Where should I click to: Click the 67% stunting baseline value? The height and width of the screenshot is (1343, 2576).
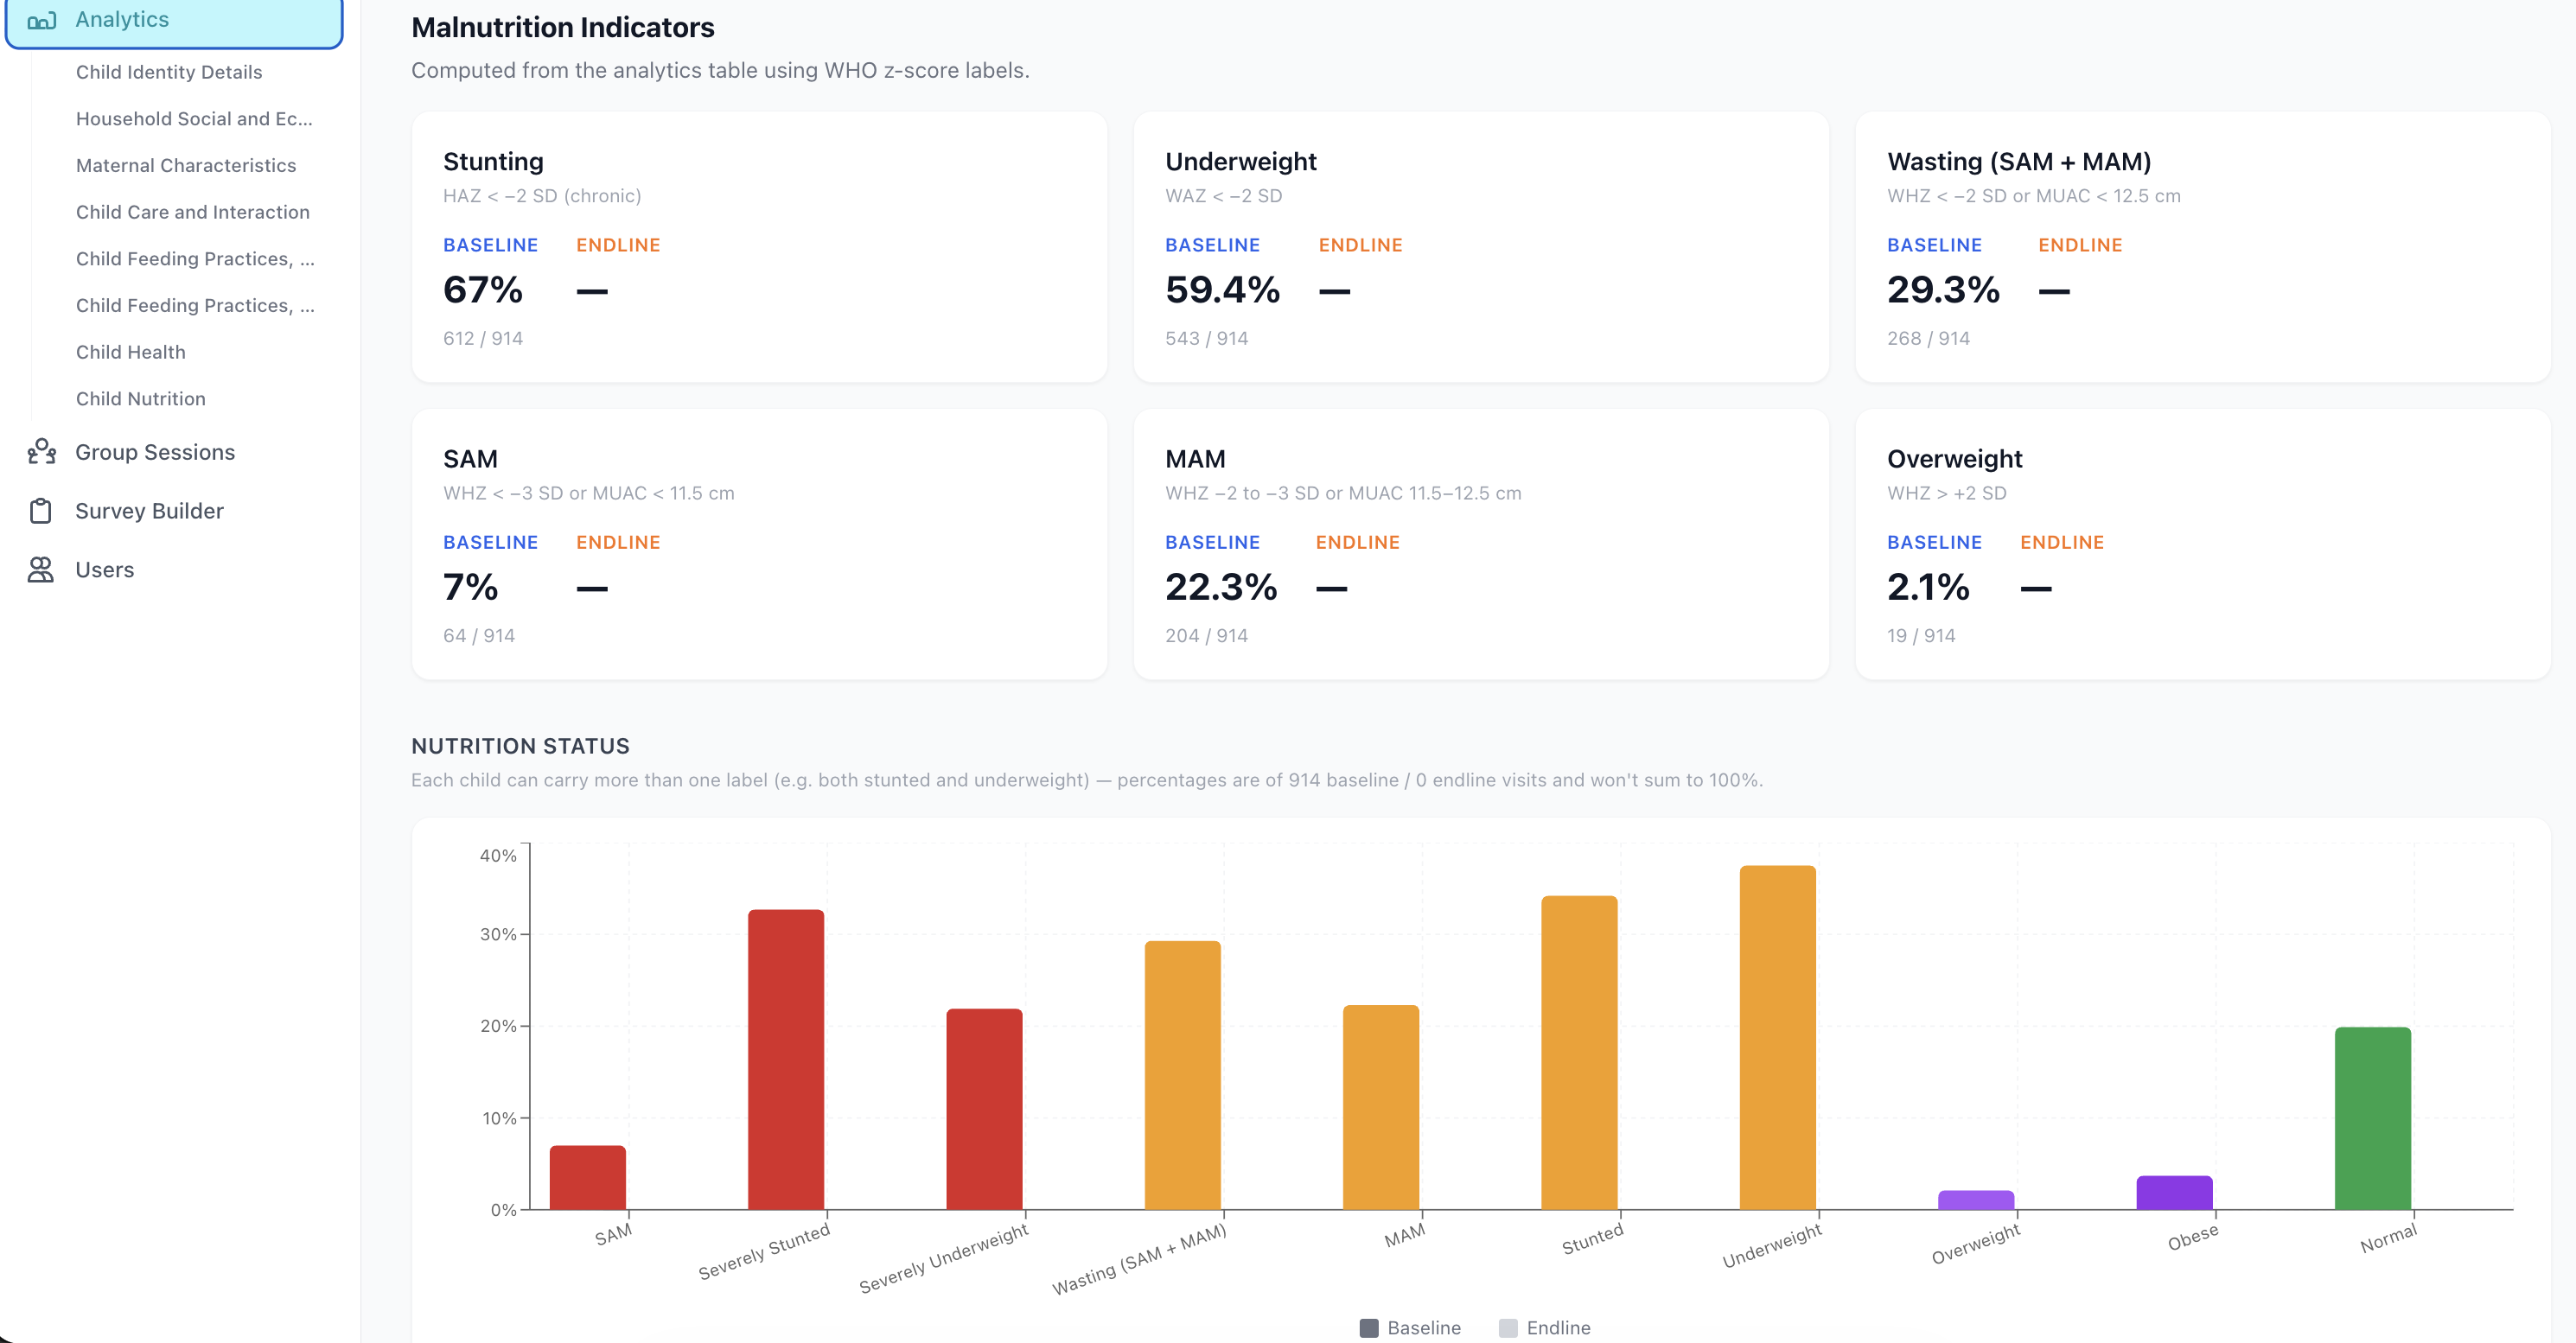tap(483, 290)
